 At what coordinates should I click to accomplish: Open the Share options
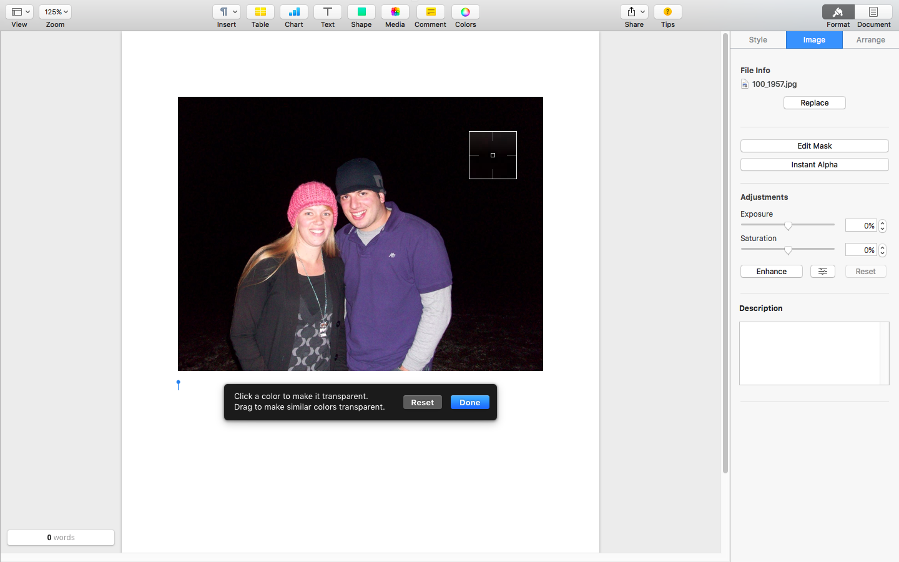634,11
